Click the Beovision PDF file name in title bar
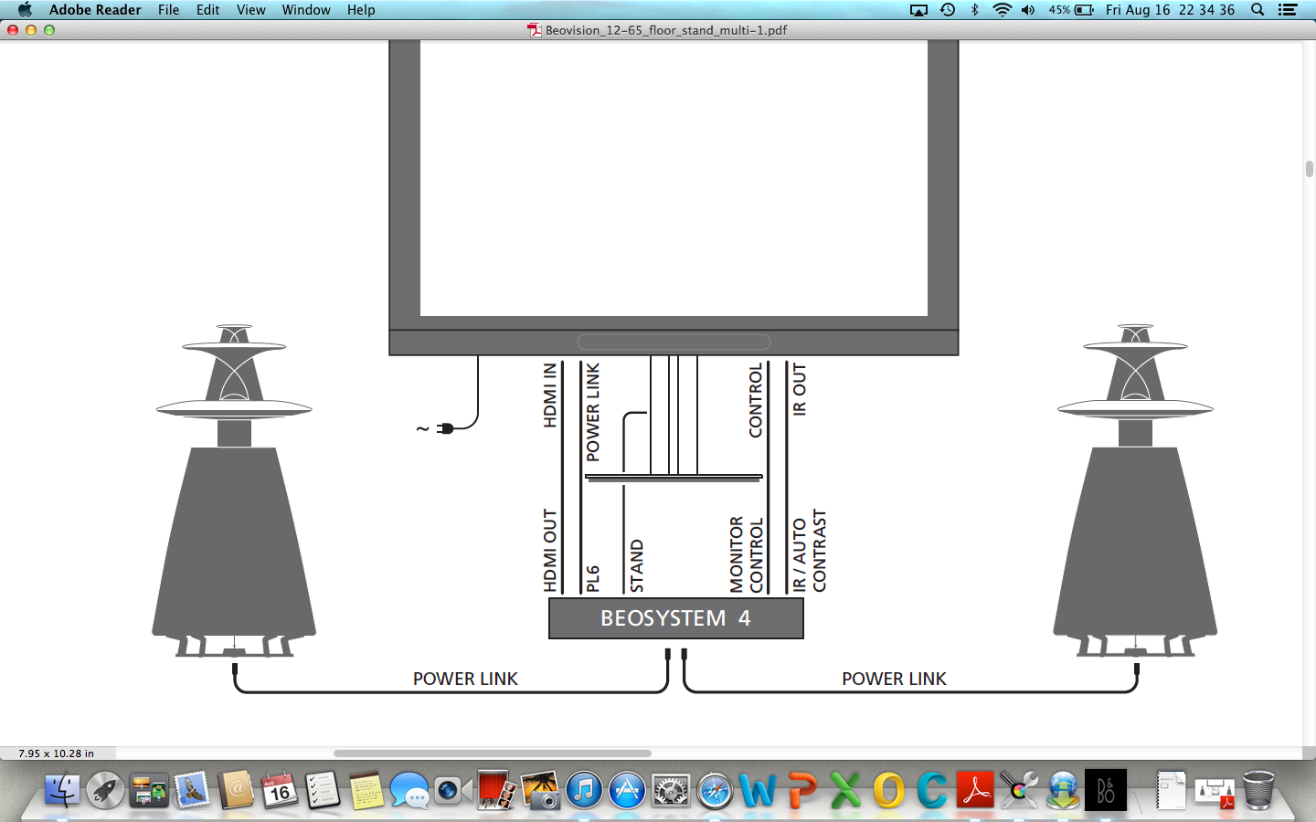The image size is (1316, 822). click(x=666, y=30)
